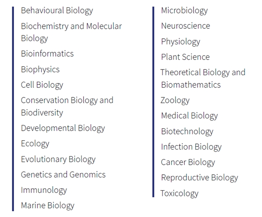Select Marine Biology in left column
This screenshot has width=262, height=217.
(48, 206)
